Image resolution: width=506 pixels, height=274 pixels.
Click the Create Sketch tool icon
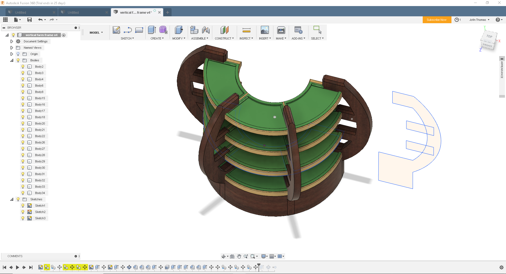coord(116,30)
